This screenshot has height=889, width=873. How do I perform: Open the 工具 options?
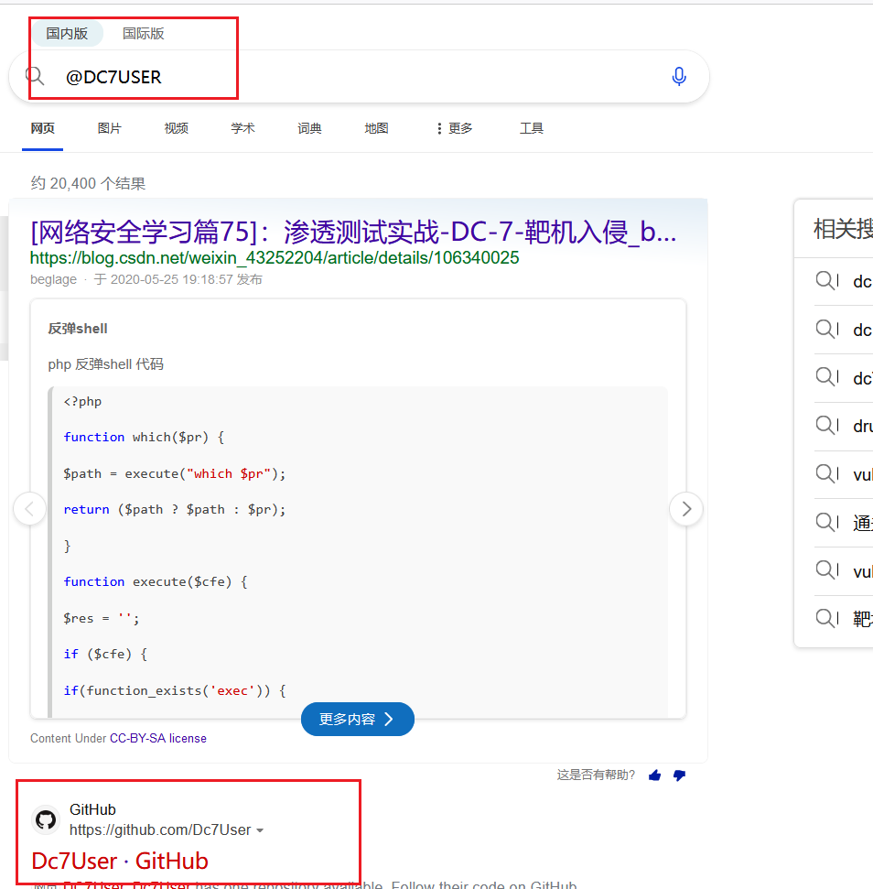point(532,128)
